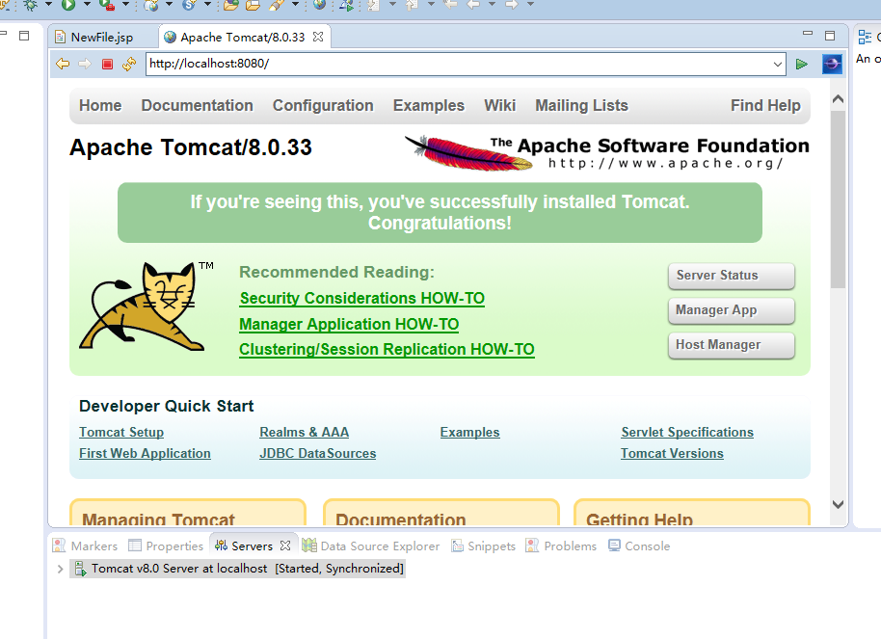Open the Problems view tab
Viewport: 881px width, 639px height.
[x=561, y=546]
